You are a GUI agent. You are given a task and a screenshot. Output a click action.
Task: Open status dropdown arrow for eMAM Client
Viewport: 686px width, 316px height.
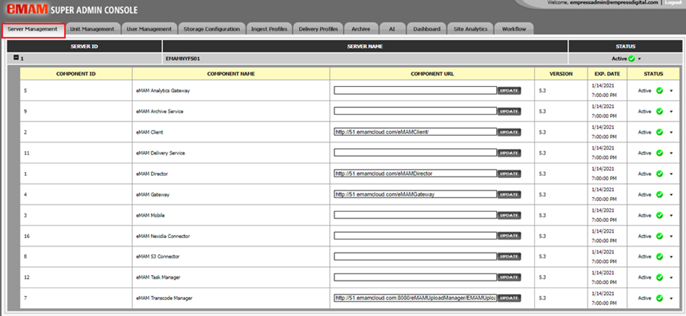[671, 133]
